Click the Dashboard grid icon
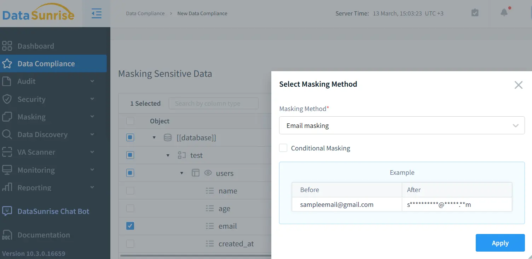Image resolution: width=532 pixels, height=259 pixels. pyautogui.click(x=7, y=46)
